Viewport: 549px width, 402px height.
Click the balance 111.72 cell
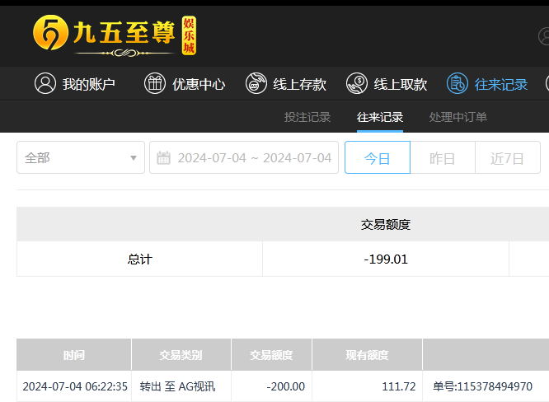pos(367,386)
